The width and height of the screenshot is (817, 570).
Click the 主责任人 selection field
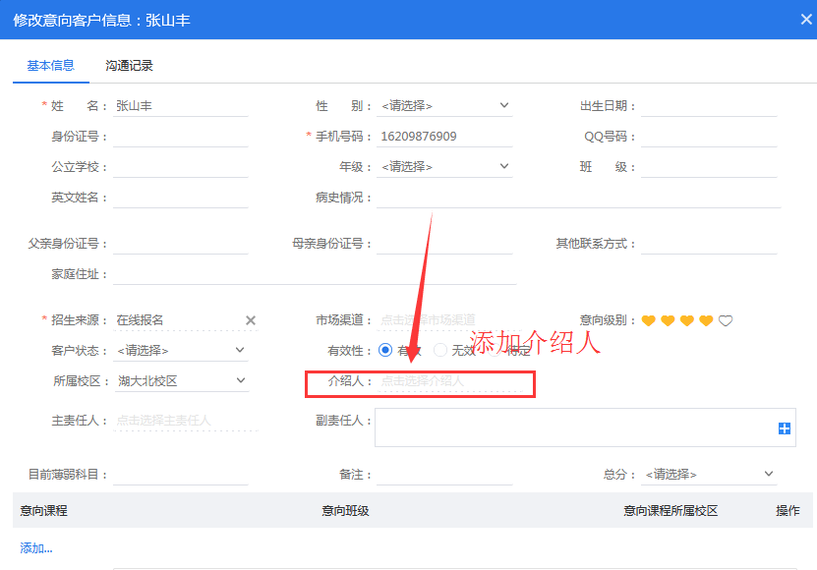tap(186, 421)
